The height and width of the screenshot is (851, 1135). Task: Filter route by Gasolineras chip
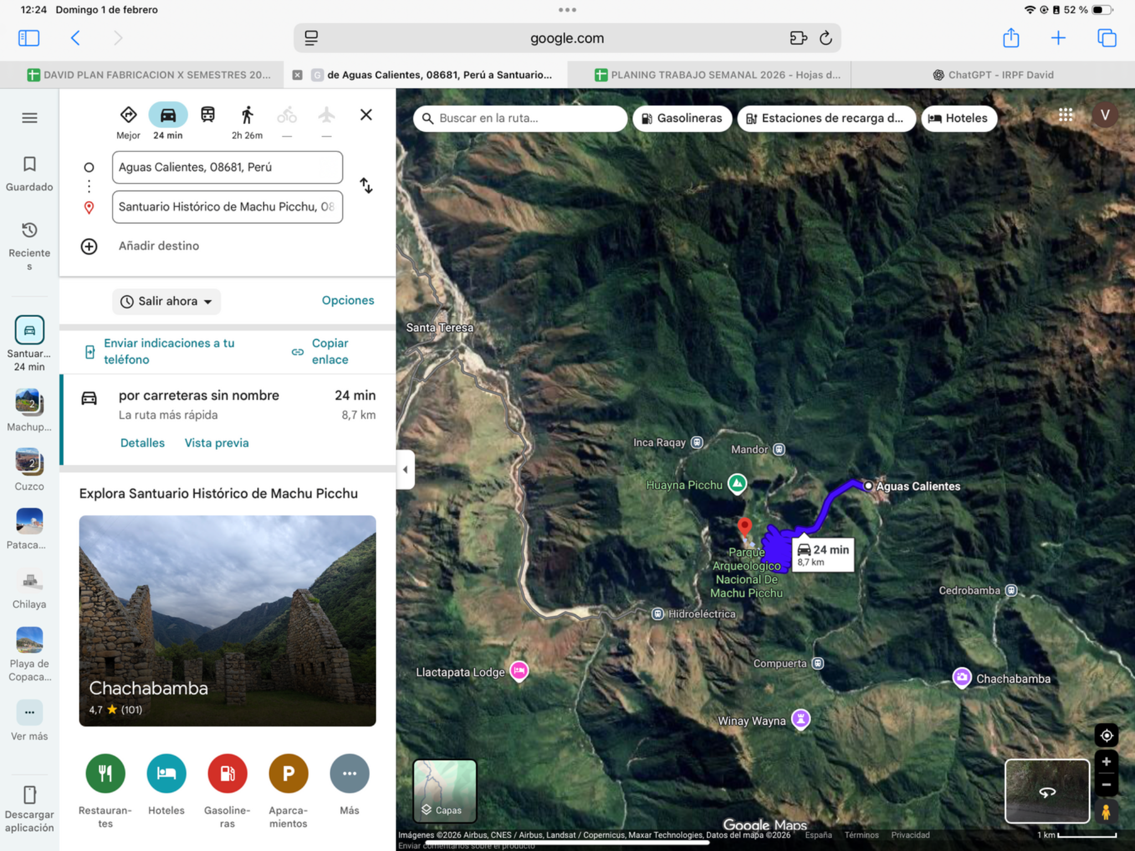click(682, 118)
